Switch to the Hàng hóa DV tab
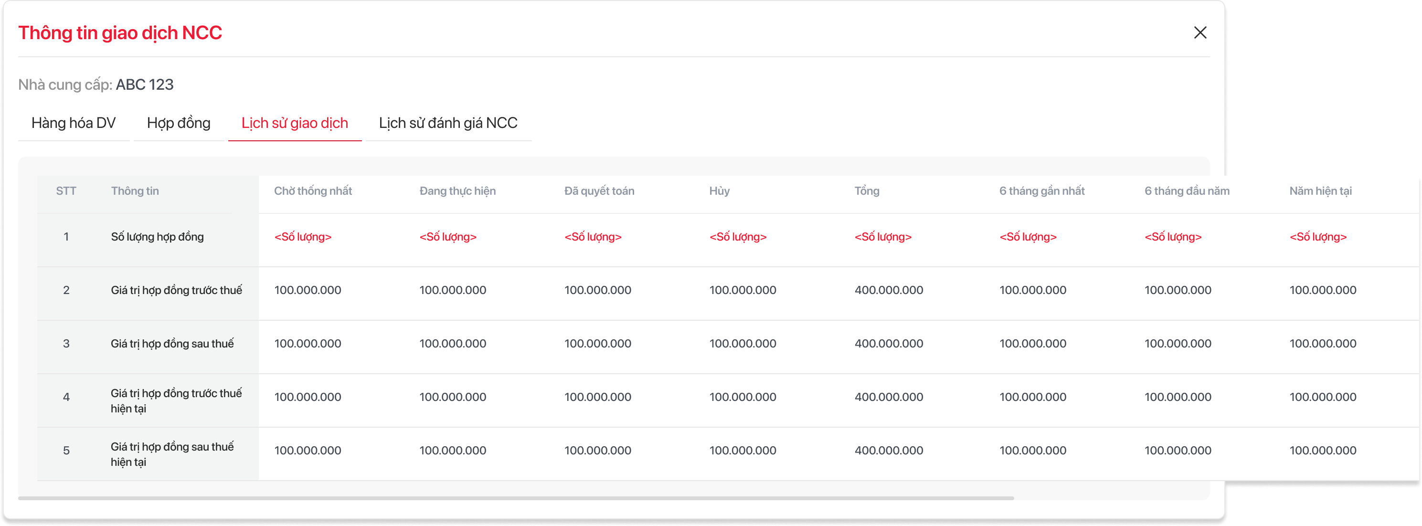Viewport: 1422px width, 526px height. point(74,123)
